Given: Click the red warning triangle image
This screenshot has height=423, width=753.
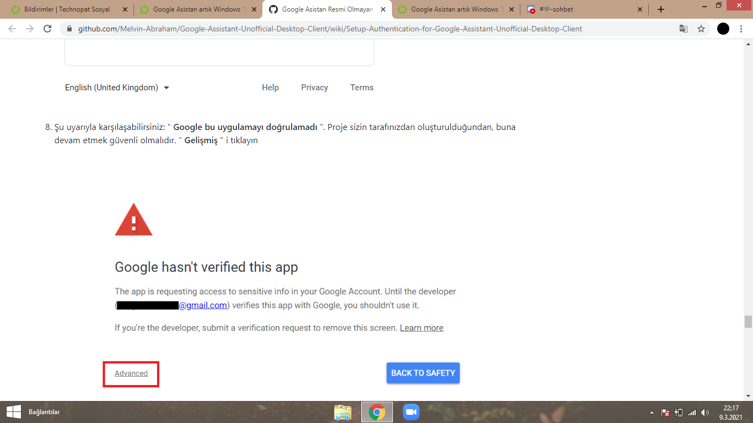Looking at the screenshot, I should [133, 219].
